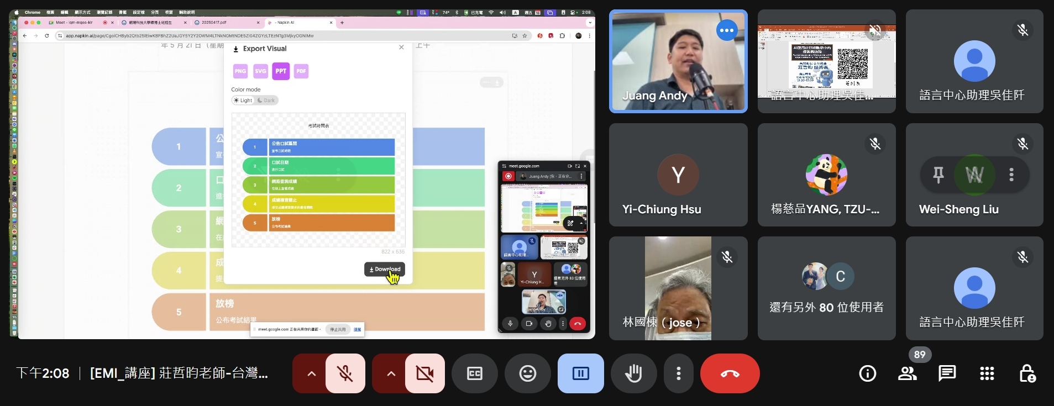Open host controls lock icon
Viewport: 1054px width, 406px height.
coord(1027,374)
